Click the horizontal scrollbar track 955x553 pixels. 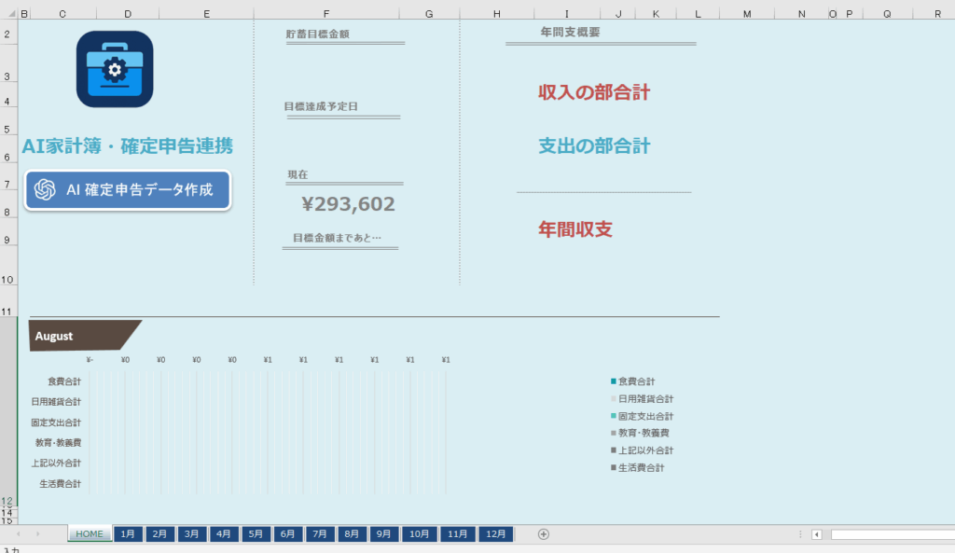point(891,534)
